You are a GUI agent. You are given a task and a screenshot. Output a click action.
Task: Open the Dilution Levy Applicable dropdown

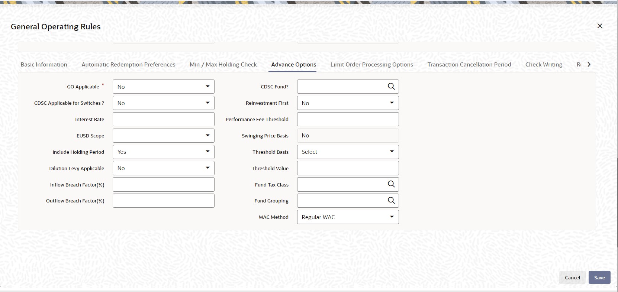click(x=164, y=168)
